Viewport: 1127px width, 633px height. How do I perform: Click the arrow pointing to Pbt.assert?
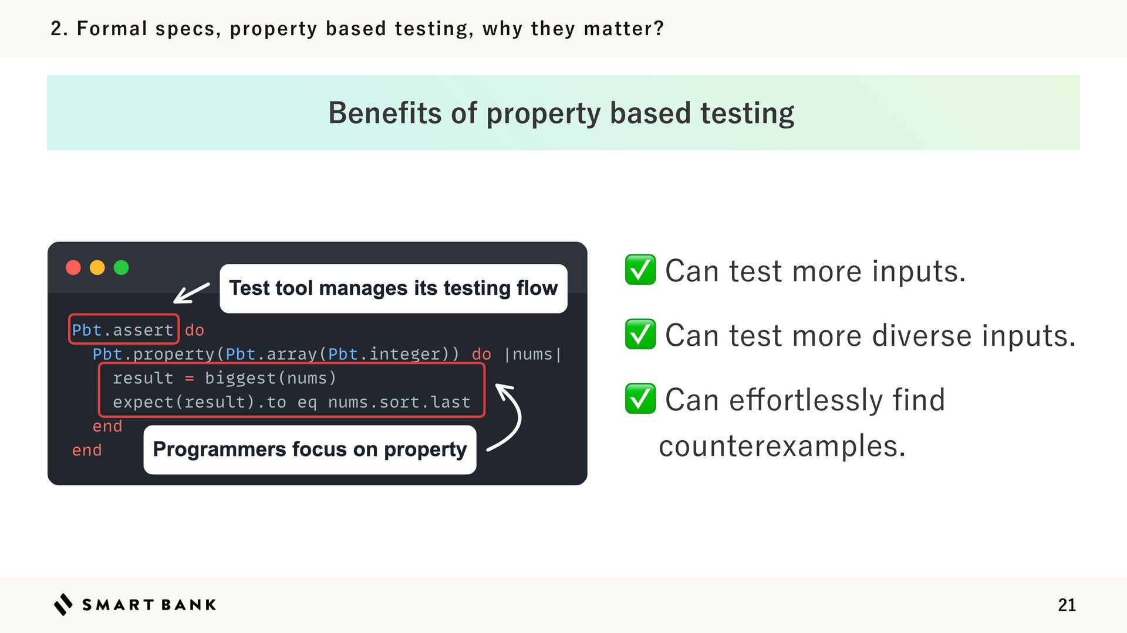(191, 293)
